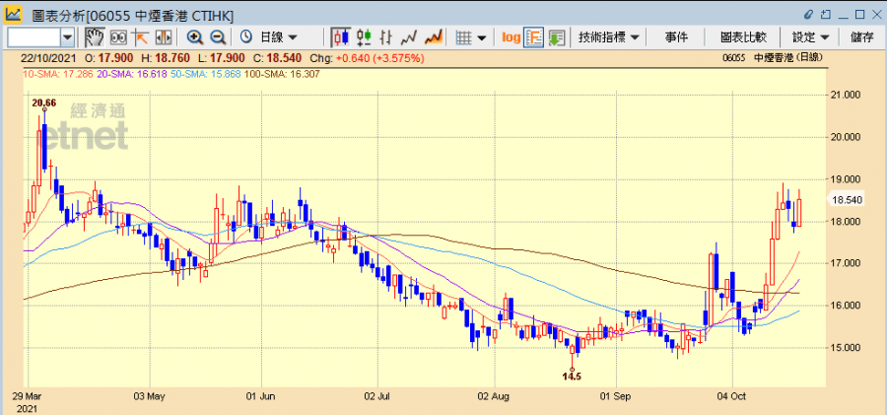
Task: Click the zoom out magnifier icon
Action: [x=218, y=37]
